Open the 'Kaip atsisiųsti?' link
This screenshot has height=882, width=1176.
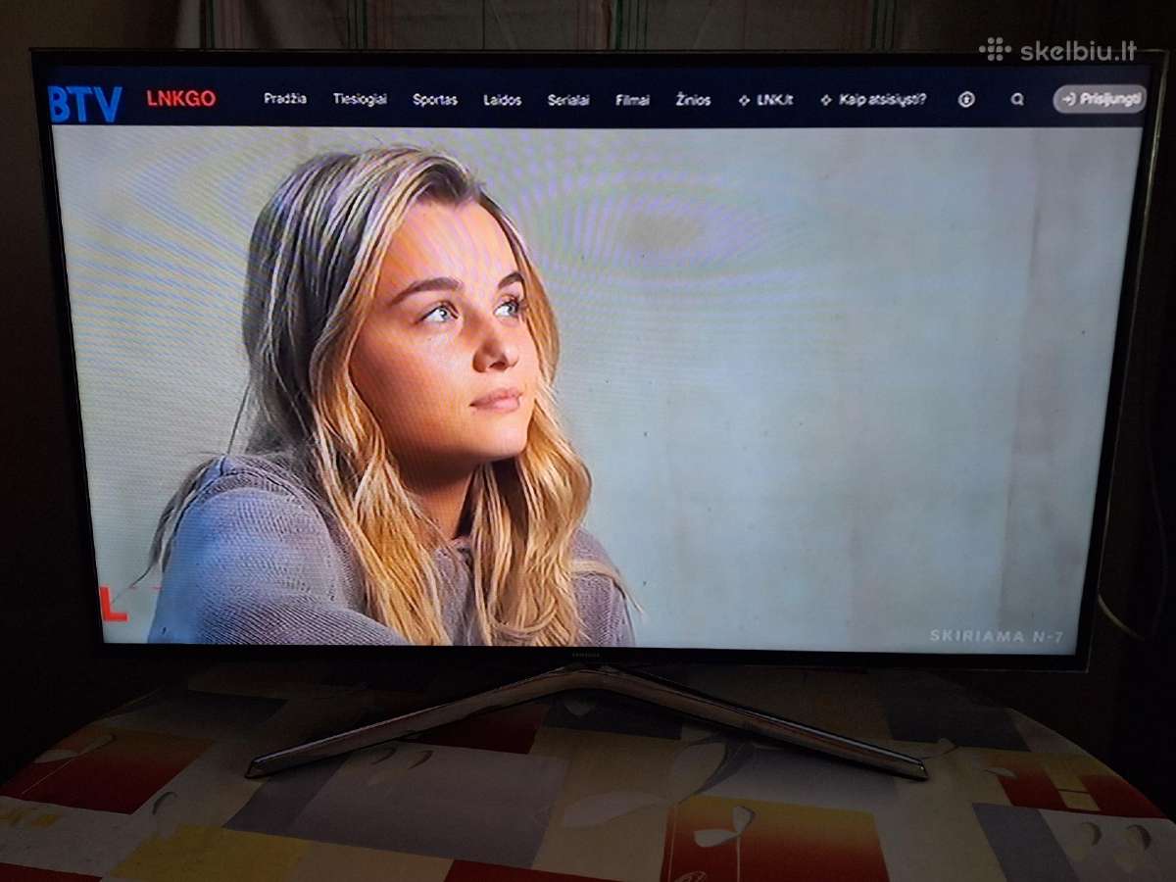coord(874,100)
